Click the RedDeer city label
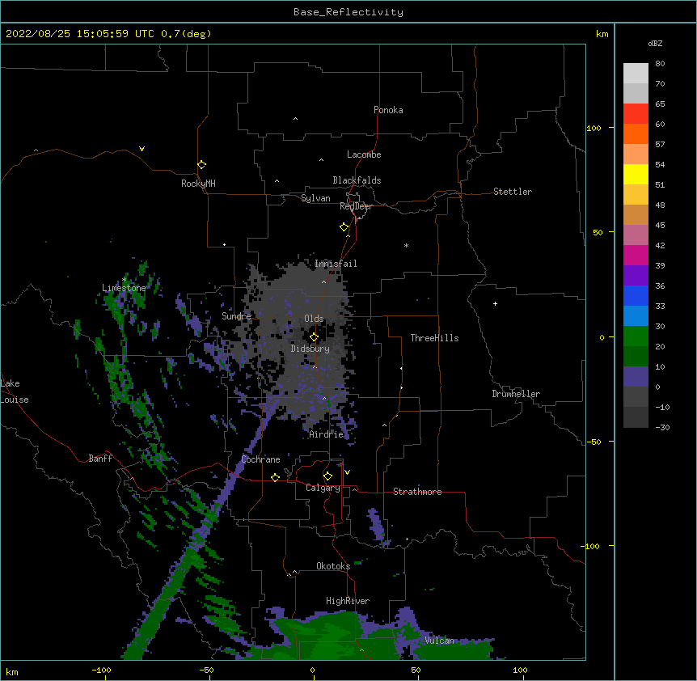This screenshot has height=681, width=697. pos(356,206)
